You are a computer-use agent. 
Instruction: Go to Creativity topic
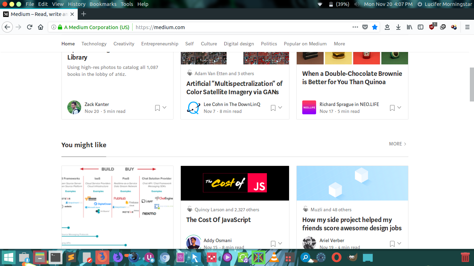point(124,44)
